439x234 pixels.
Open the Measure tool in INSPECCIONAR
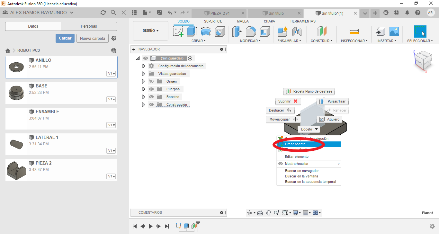pyautogui.click(x=354, y=32)
